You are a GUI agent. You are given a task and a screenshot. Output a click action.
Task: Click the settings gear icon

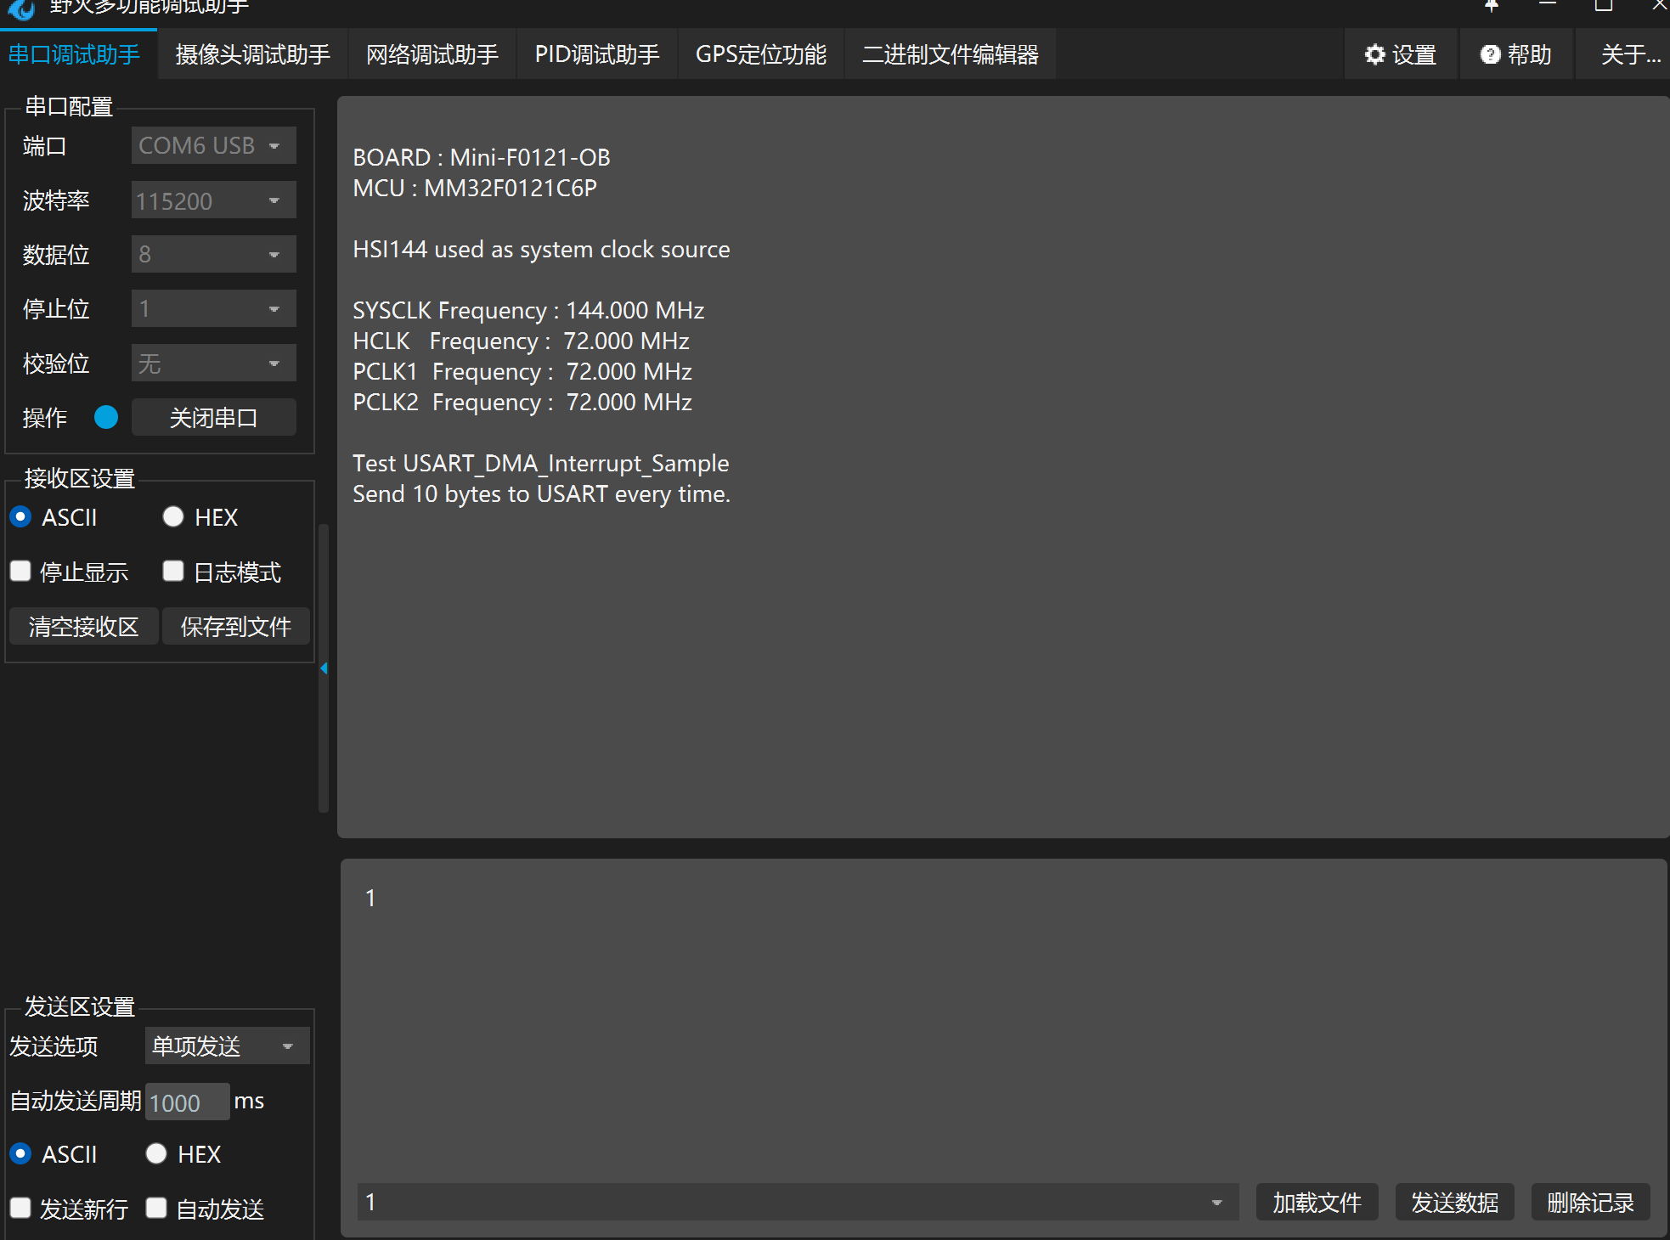pos(1374,55)
